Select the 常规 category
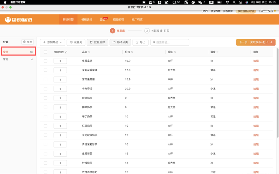The height and width of the screenshot is (174, 279). (x=18, y=59)
